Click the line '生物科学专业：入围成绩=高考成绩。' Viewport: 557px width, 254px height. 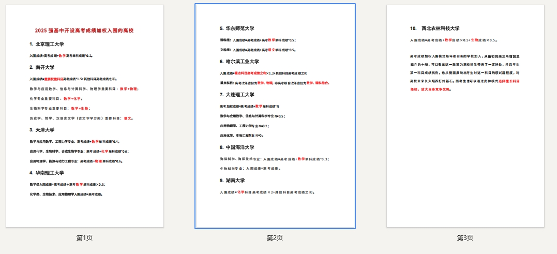click(x=250, y=169)
